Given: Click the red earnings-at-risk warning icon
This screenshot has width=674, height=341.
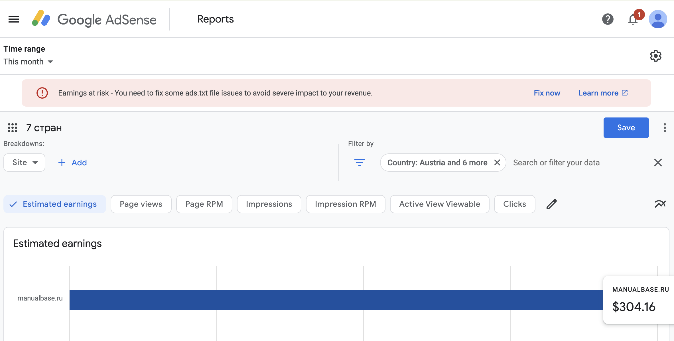Looking at the screenshot, I should (42, 93).
